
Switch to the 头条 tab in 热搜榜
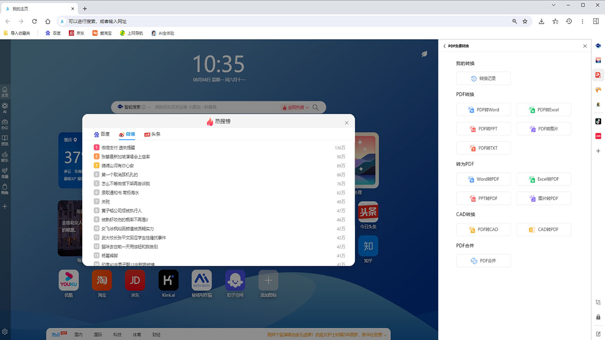pyautogui.click(x=152, y=134)
